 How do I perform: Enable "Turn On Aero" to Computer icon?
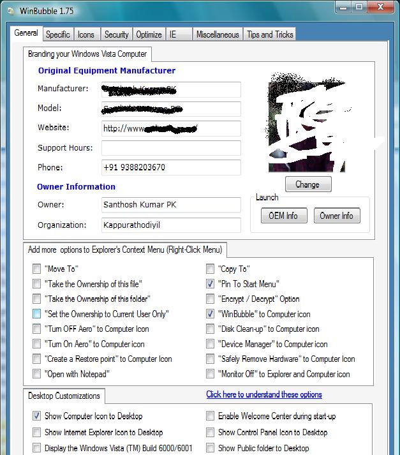36,344
